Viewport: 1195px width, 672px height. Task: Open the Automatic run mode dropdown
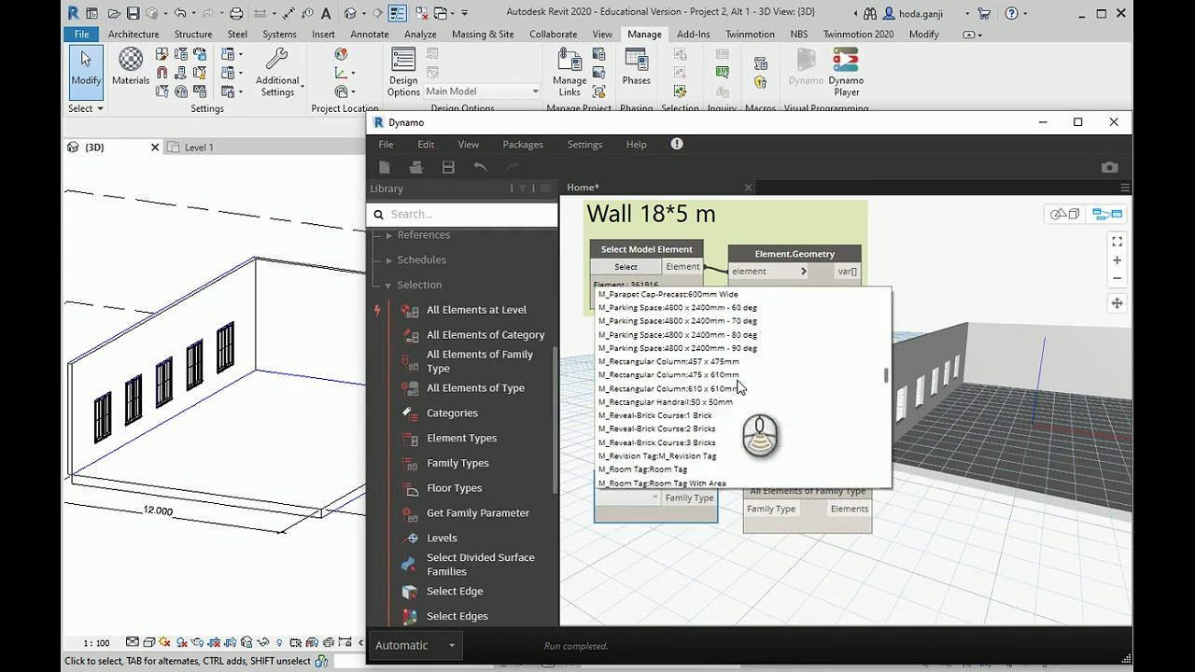452,645
